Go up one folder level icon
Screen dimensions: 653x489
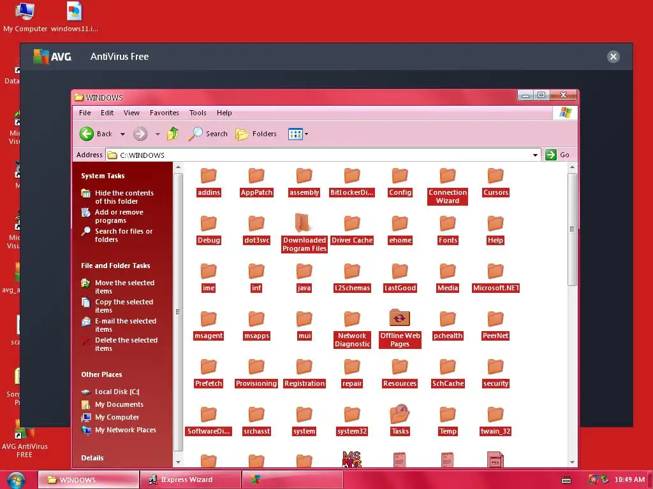(172, 134)
